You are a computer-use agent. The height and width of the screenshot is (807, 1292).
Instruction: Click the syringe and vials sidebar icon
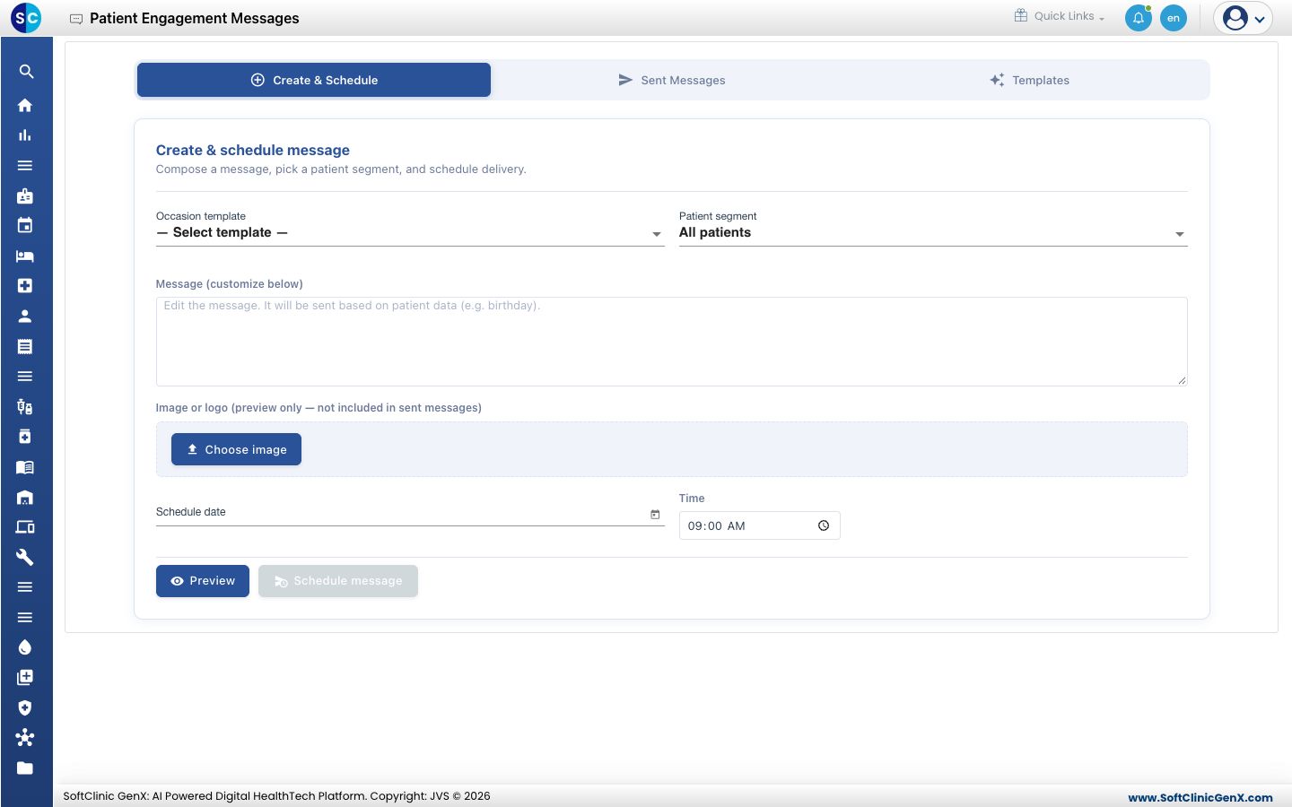click(25, 407)
